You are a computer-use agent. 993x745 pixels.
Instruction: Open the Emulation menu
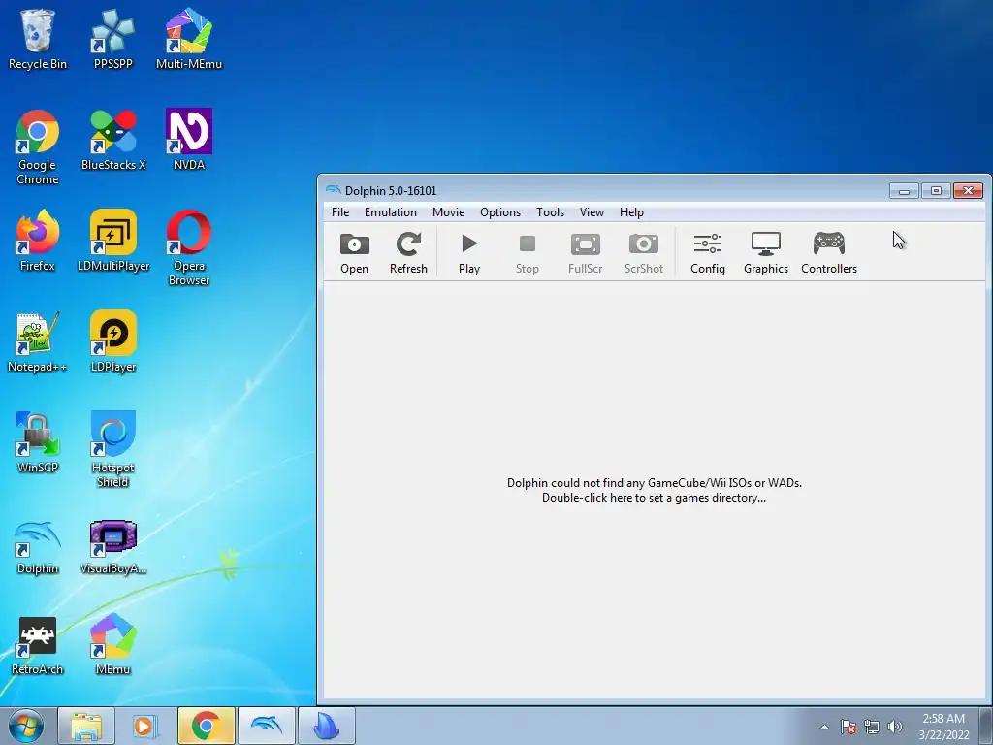tap(390, 212)
